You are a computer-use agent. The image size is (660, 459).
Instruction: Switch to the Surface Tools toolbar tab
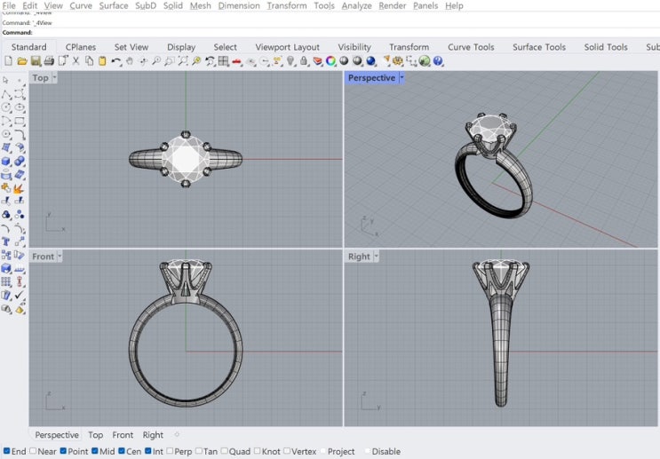(539, 47)
